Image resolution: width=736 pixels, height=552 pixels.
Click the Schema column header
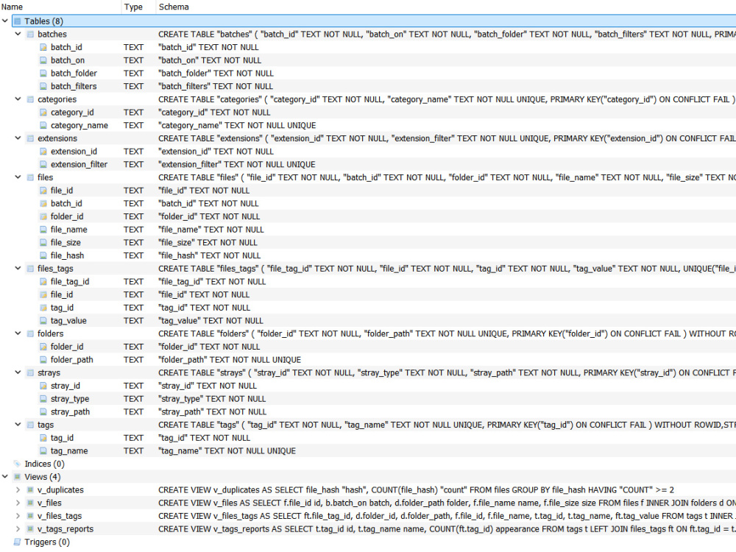446,7
